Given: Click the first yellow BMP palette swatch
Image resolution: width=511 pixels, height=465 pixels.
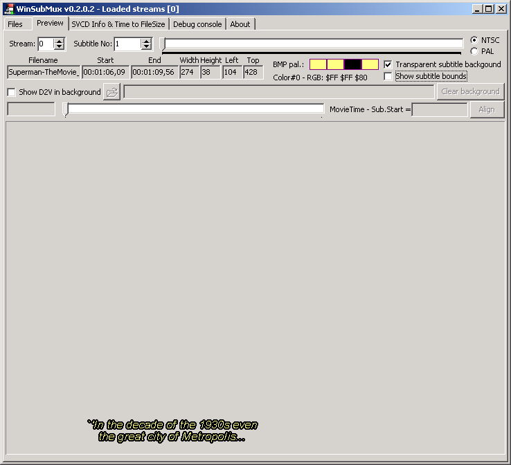Looking at the screenshot, I should pos(318,64).
